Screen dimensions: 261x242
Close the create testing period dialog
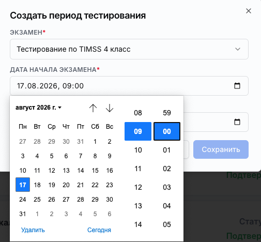pyautogui.click(x=249, y=11)
